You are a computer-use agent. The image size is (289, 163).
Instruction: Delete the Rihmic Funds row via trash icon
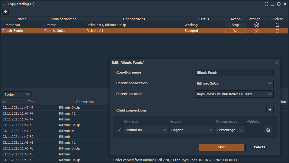(277, 31)
